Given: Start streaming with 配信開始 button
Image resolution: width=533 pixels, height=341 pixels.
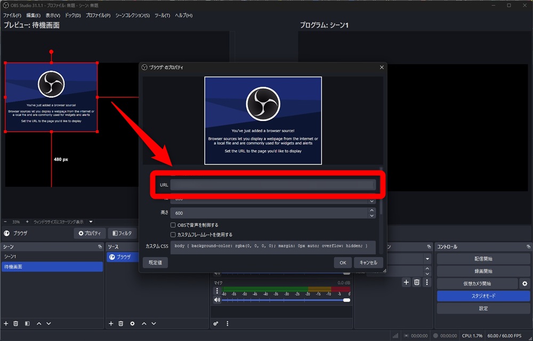Looking at the screenshot, I should click(483, 259).
